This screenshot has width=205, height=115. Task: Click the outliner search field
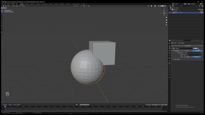[185, 6]
